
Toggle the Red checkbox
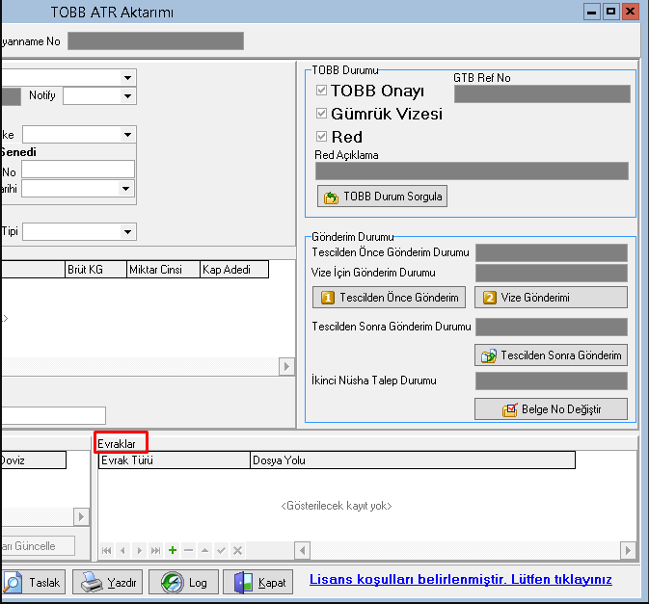point(321,137)
